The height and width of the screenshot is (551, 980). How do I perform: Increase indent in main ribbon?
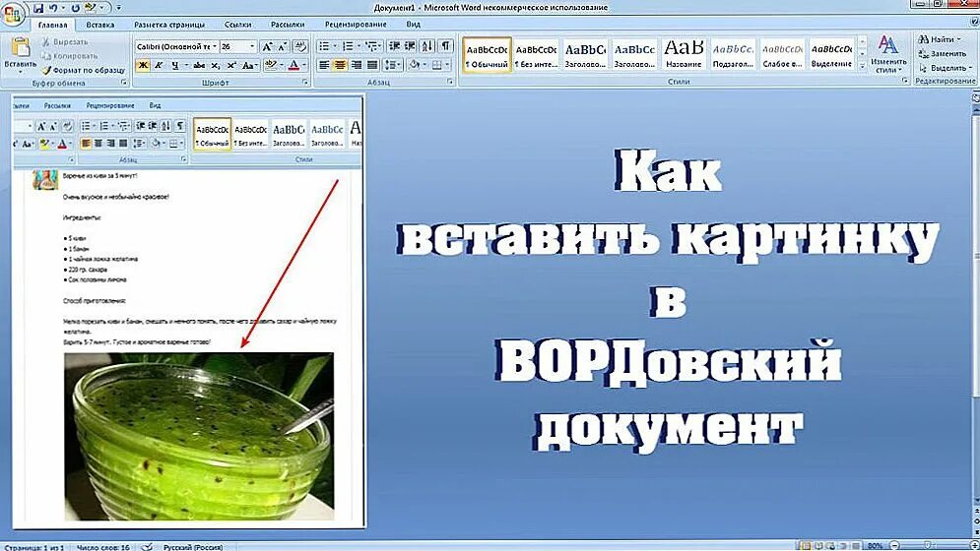[410, 46]
